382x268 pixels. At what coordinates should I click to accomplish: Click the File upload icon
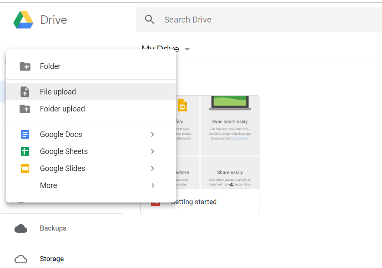click(x=25, y=91)
